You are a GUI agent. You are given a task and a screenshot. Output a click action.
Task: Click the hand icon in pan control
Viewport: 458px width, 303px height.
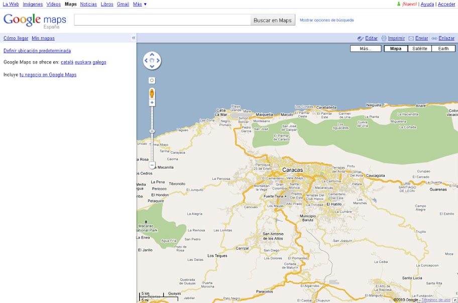pos(152,60)
